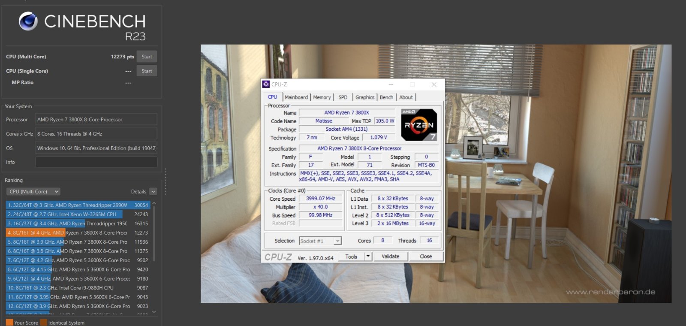
Task: Click the Threads count 16 value
Action: click(x=429, y=241)
